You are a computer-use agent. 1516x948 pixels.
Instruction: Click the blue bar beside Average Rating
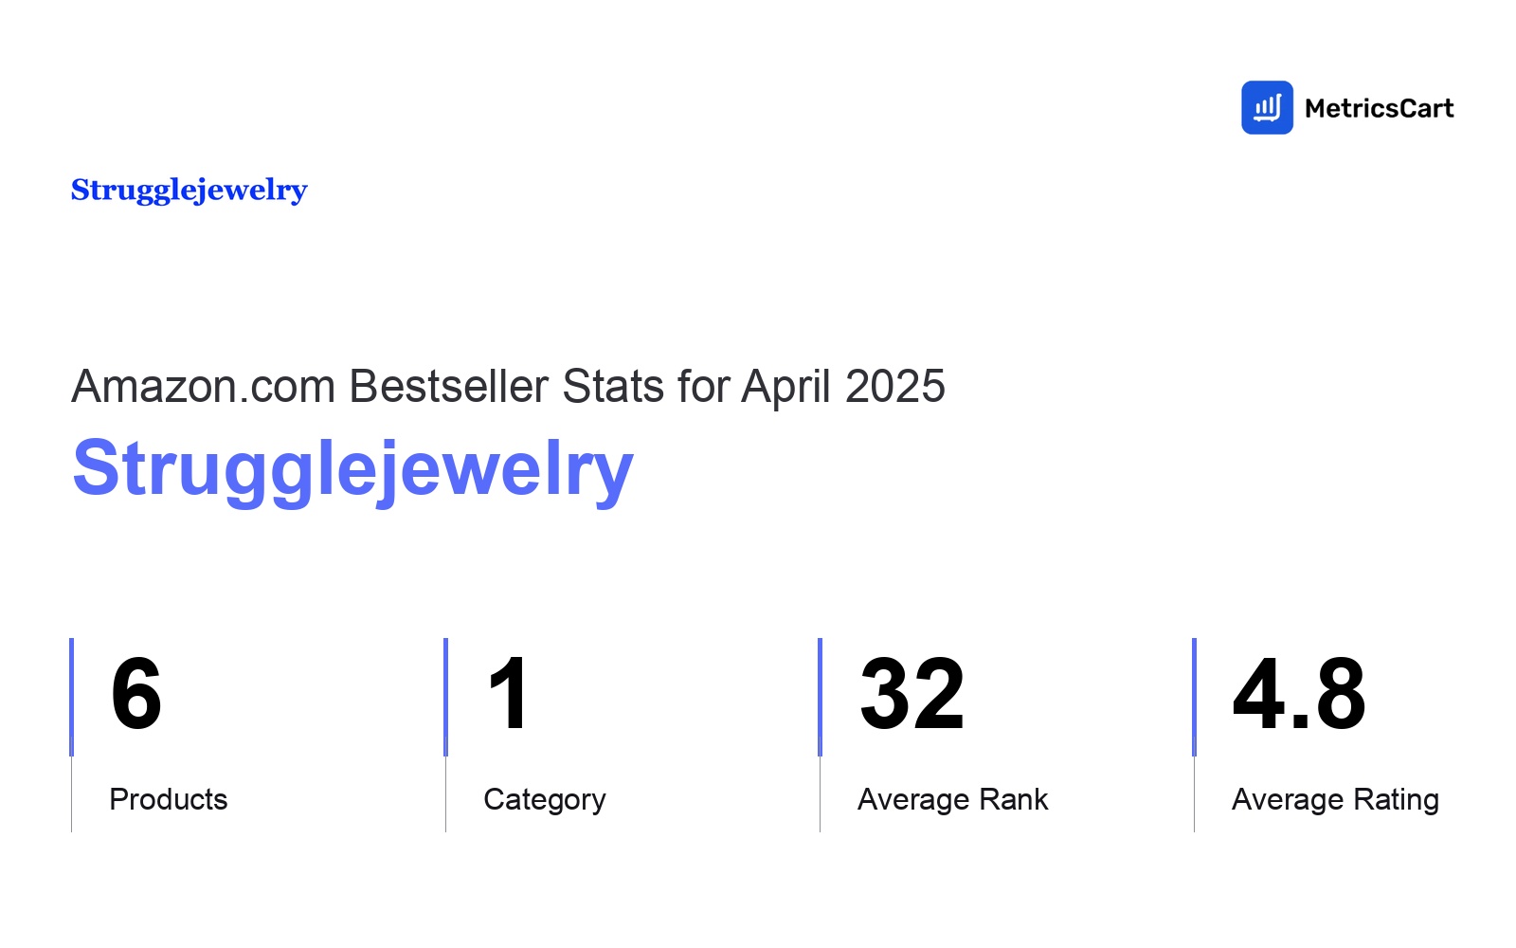[1194, 697]
